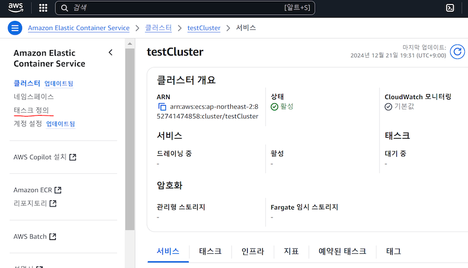Click the 대기 중 label

coord(395,154)
